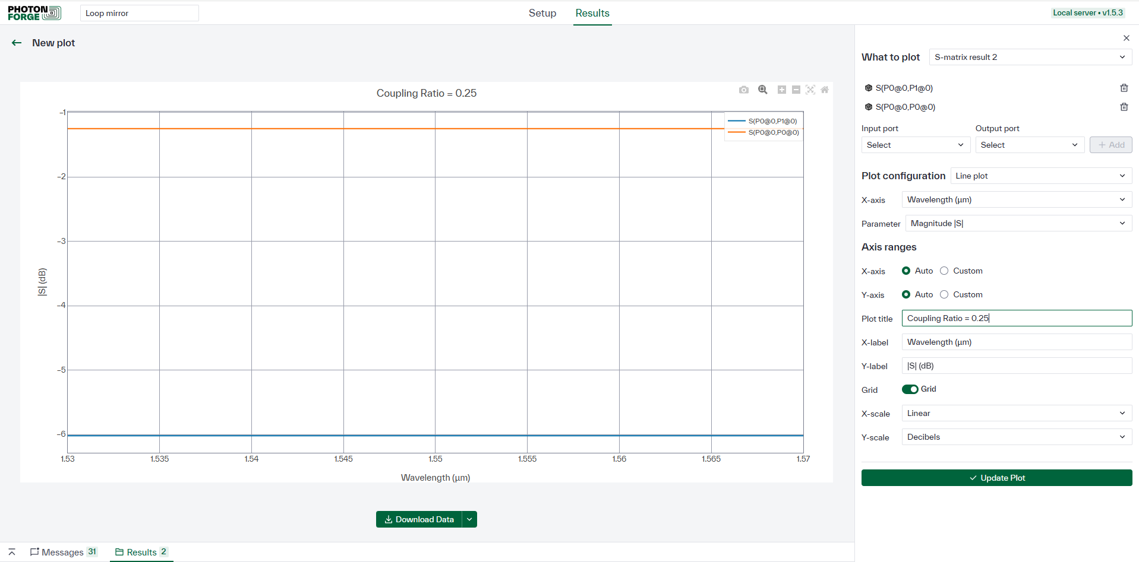The image size is (1139, 562).
Task: Select the plot zoom magnifier tool
Action: (x=763, y=90)
